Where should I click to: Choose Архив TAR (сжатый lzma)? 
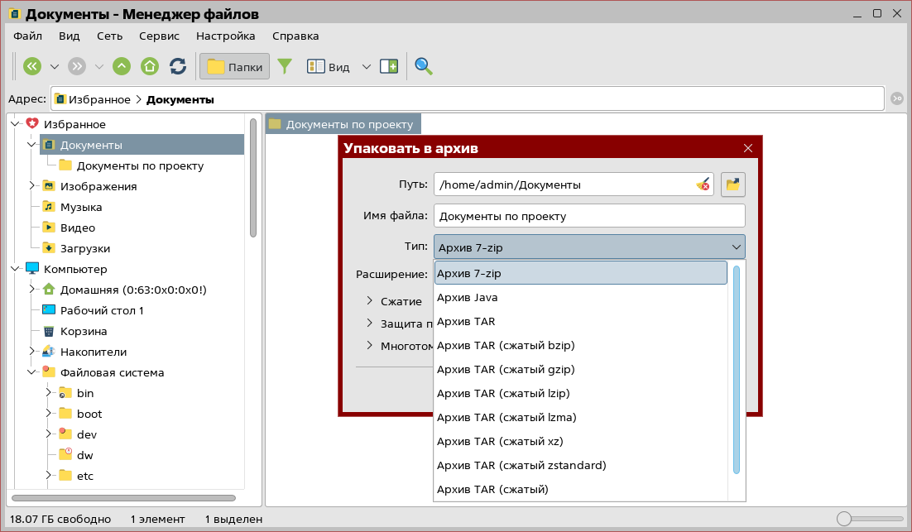[580, 418]
